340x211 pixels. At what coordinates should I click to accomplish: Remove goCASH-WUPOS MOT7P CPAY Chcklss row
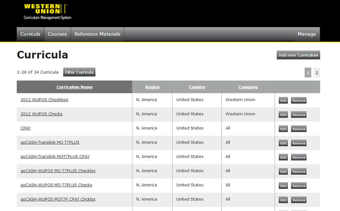(299, 200)
